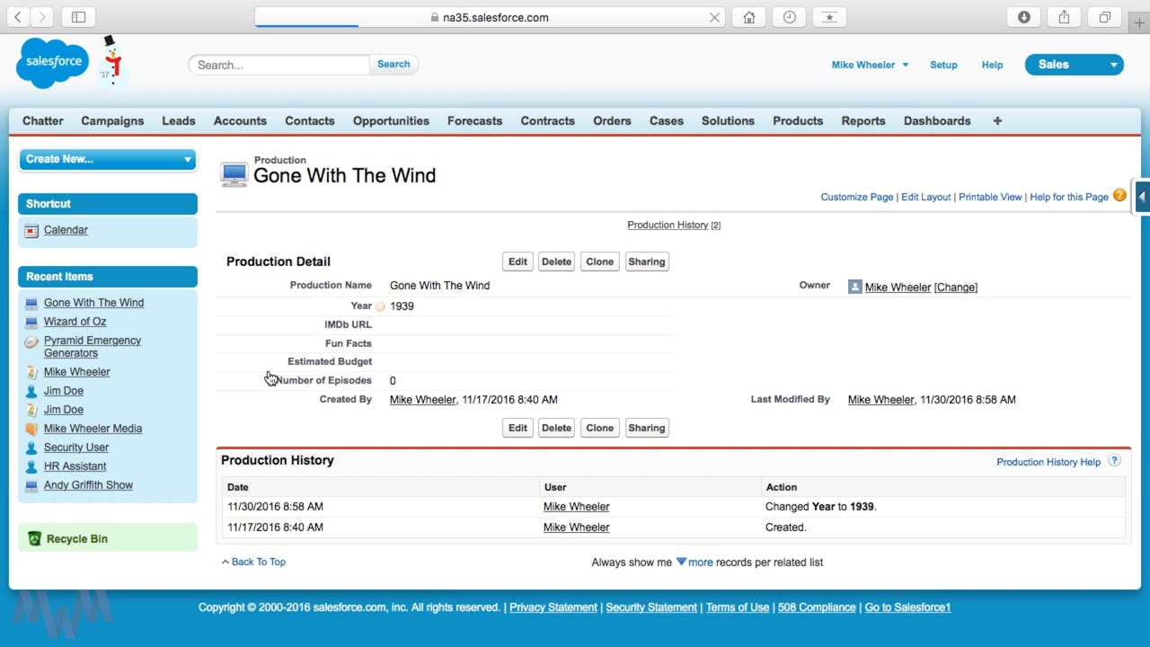Click the orange help question mark icon
The height and width of the screenshot is (647, 1150).
[x=1119, y=195]
